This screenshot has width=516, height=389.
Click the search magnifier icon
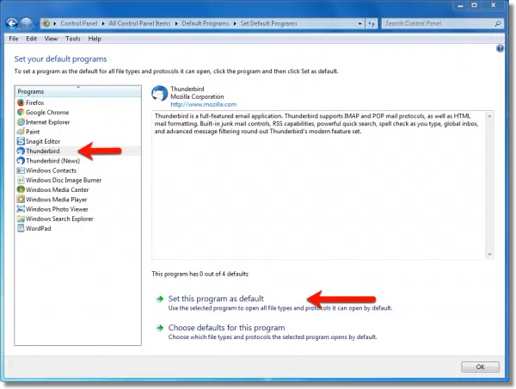point(498,23)
